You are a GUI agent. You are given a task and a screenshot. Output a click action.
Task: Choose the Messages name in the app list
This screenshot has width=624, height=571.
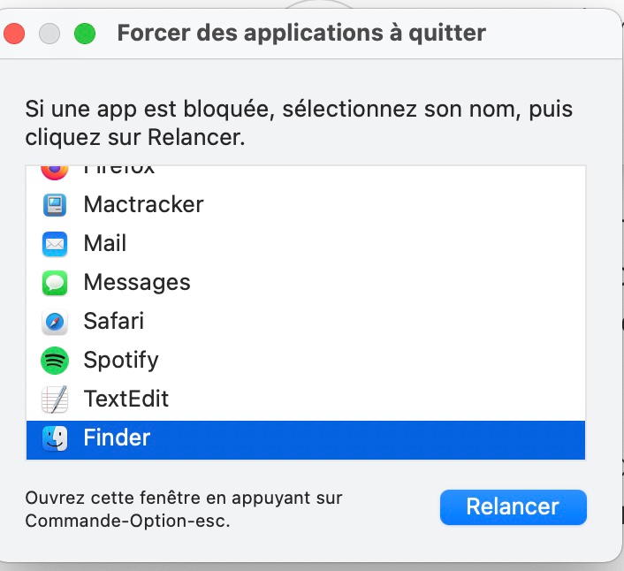[x=137, y=283]
